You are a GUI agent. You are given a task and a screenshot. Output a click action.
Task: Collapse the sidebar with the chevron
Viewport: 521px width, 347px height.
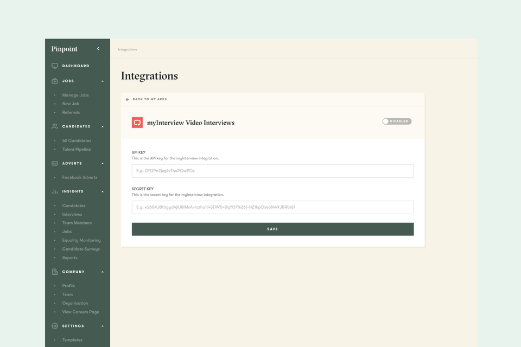98,48
